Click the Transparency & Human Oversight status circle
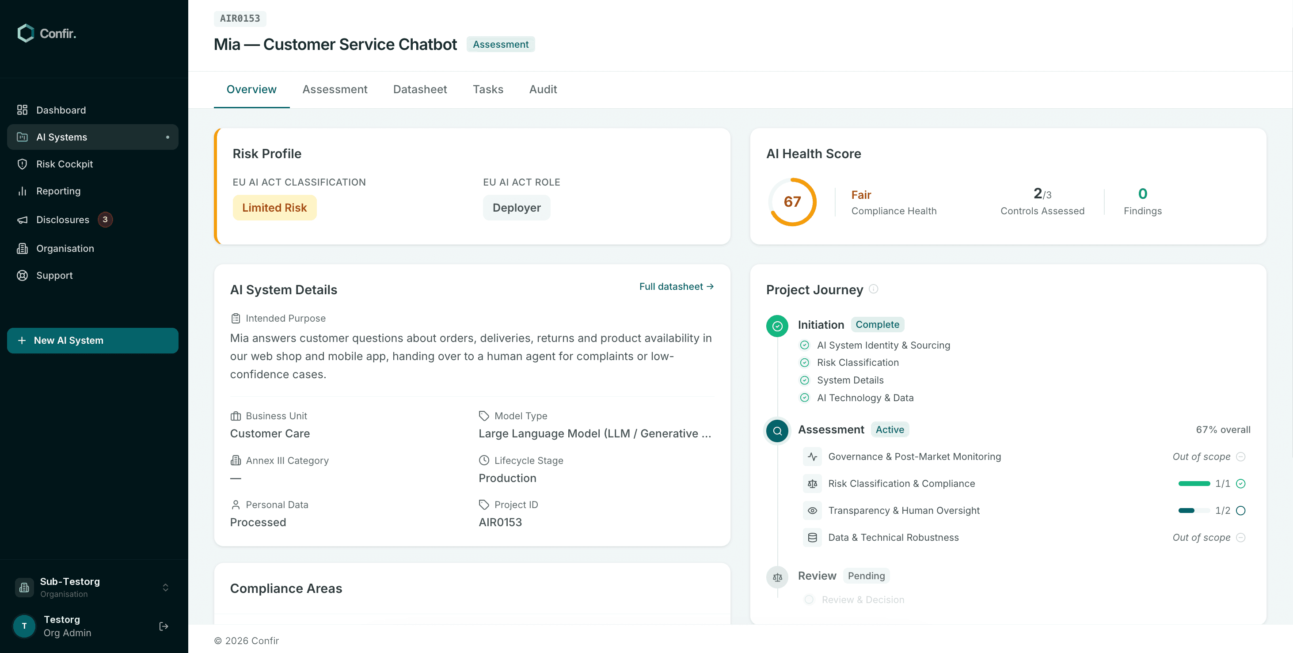The height and width of the screenshot is (653, 1293). coord(1241,510)
